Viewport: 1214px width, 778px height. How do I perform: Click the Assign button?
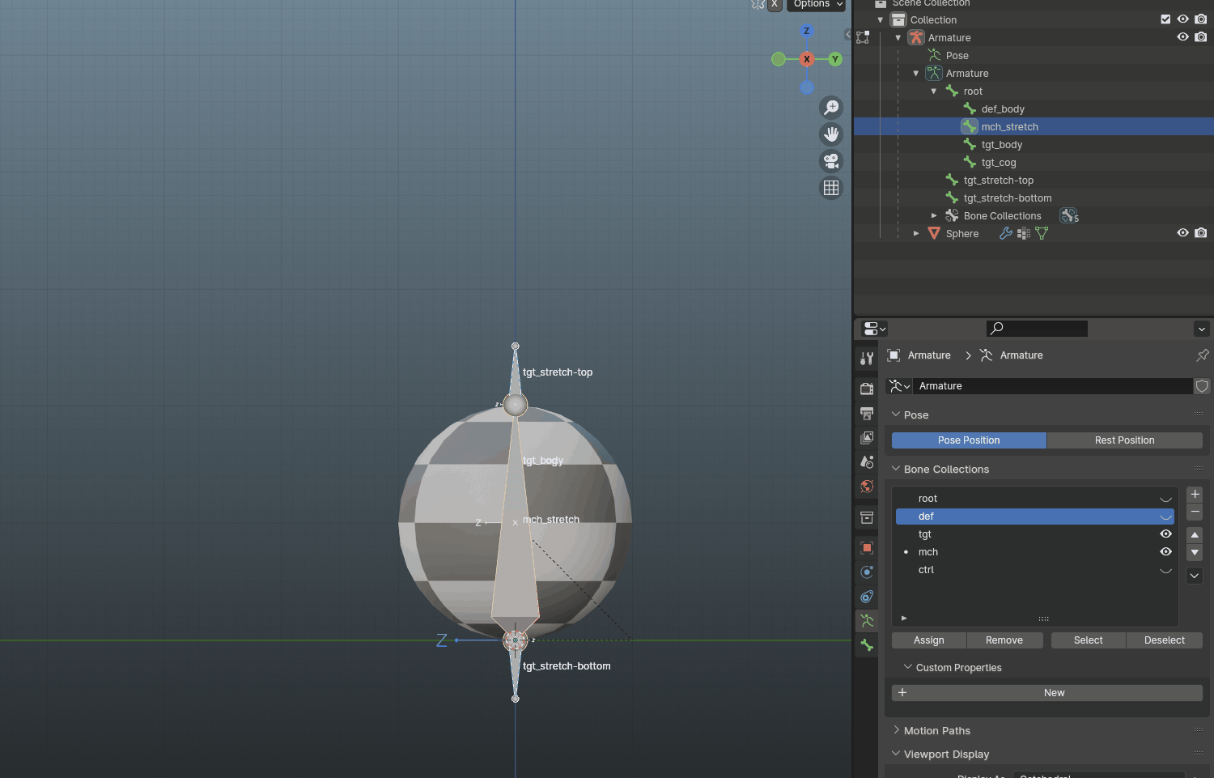(928, 640)
